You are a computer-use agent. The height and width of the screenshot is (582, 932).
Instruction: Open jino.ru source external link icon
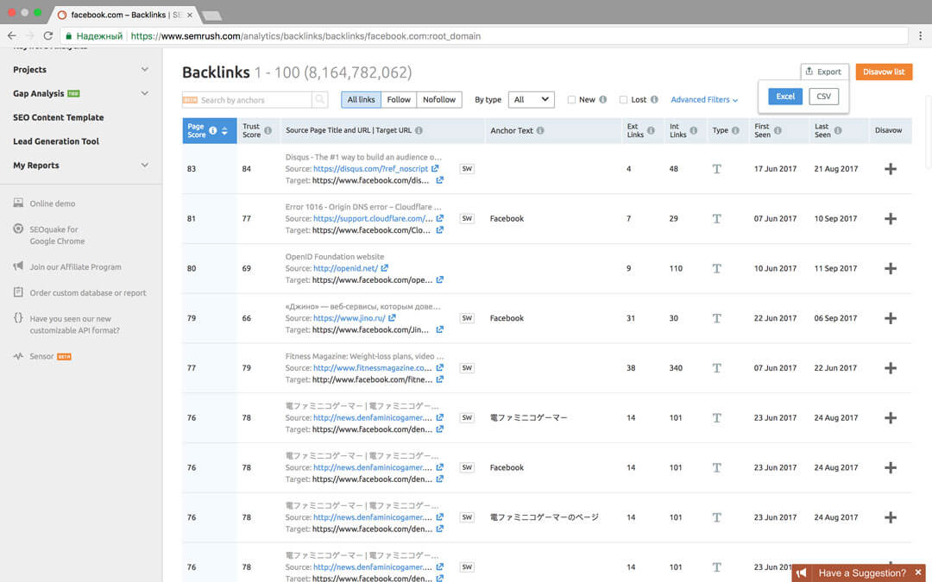click(x=393, y=318)
